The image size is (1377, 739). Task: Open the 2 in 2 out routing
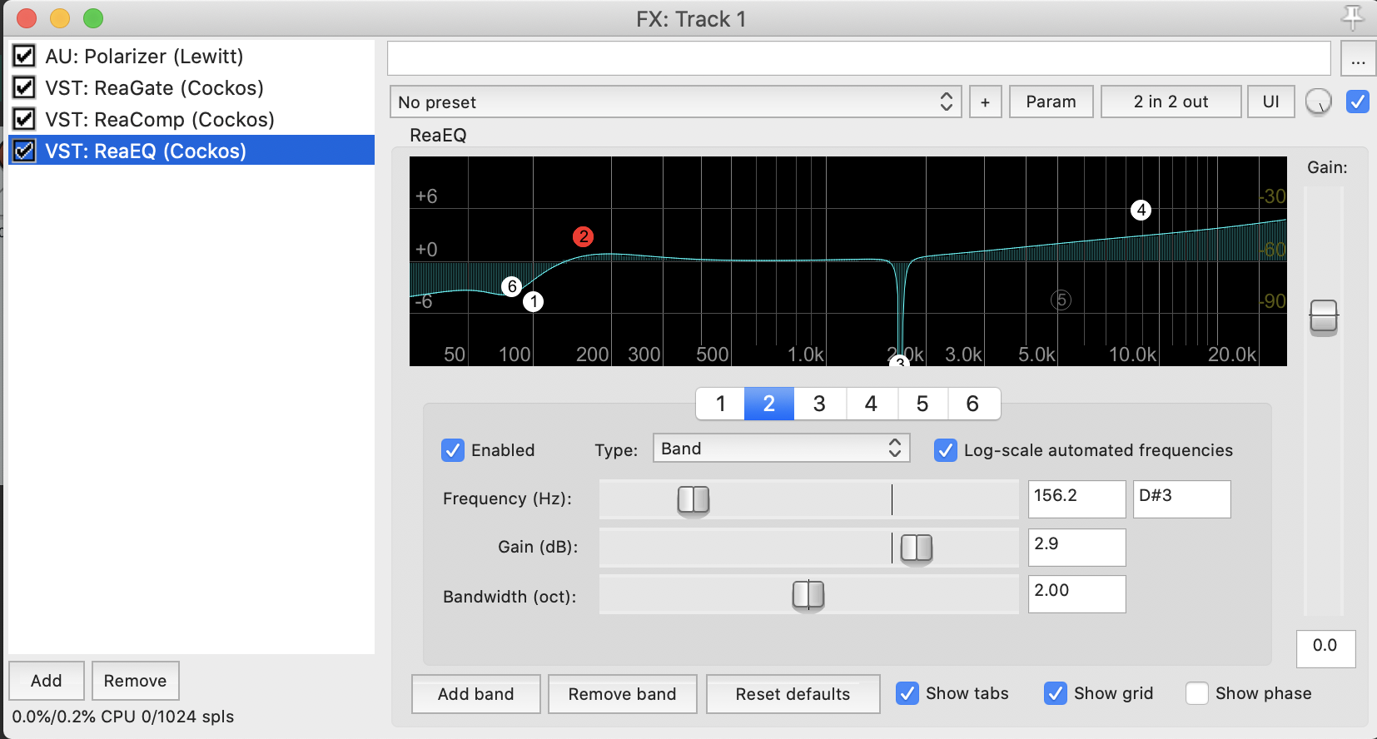pos(1170,102)
